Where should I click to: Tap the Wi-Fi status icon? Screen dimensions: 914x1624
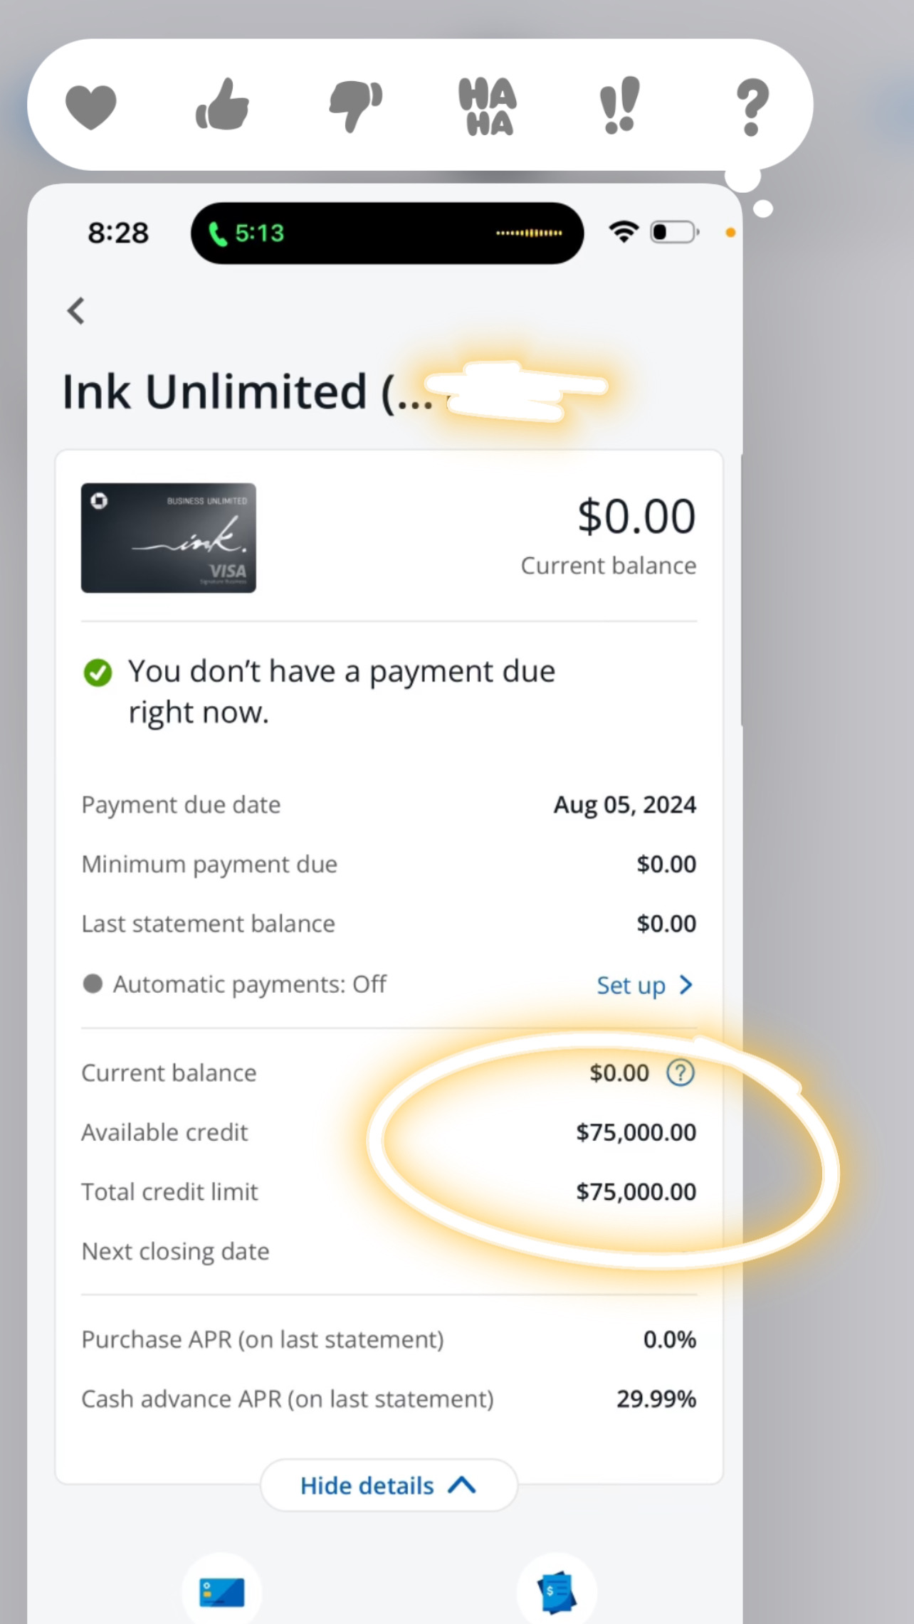tap(624, 232)
